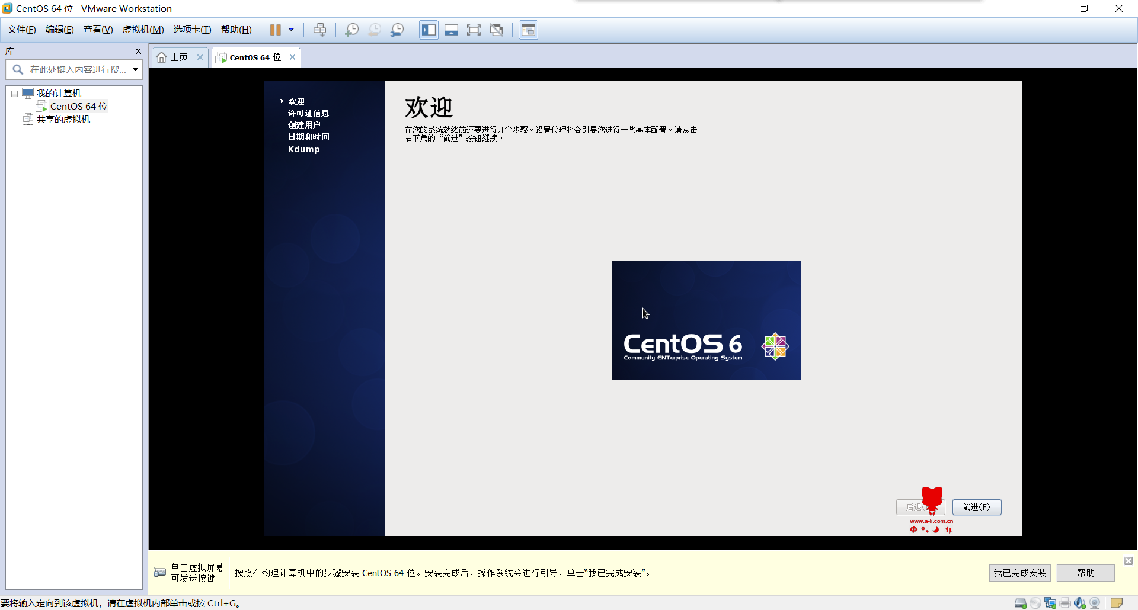Open the 查看(V) menu

[98, 30]
